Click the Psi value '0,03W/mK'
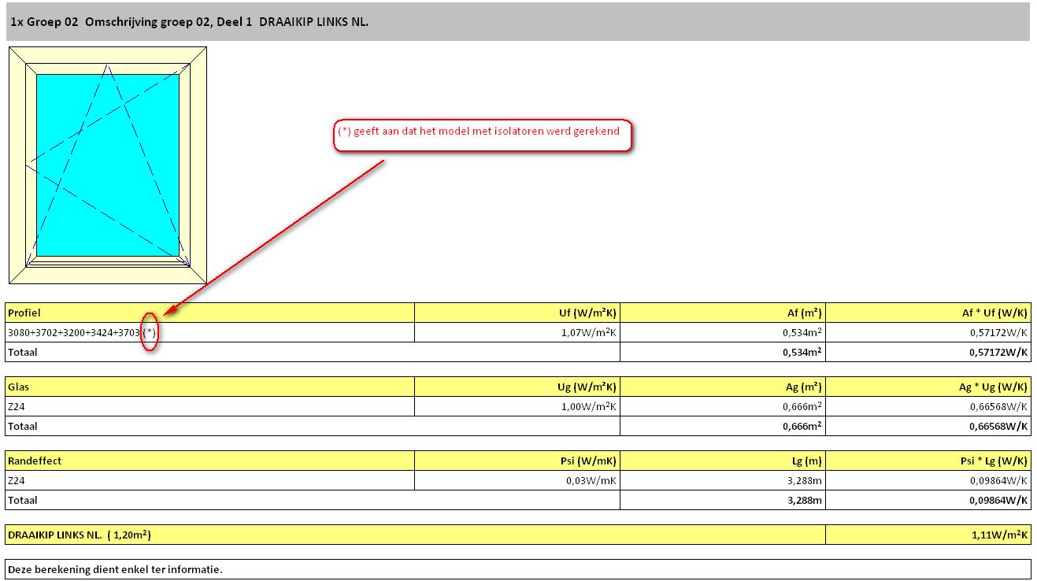This screenshot has width=1037, height=581. tap(591, 480)
